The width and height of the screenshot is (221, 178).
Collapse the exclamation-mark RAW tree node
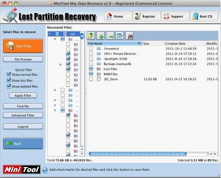(55, 39)
